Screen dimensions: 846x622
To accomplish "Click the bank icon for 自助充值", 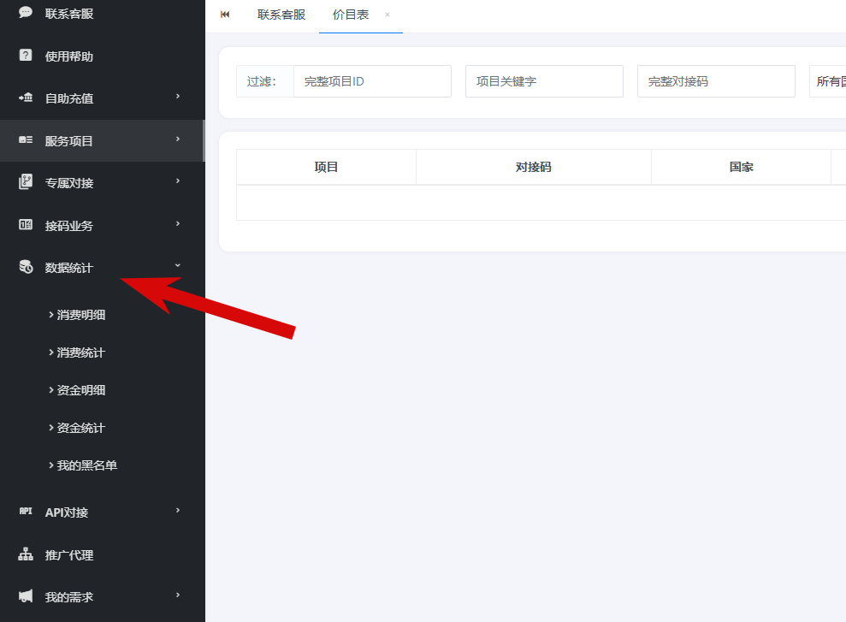I will click(x=26, y=98).
